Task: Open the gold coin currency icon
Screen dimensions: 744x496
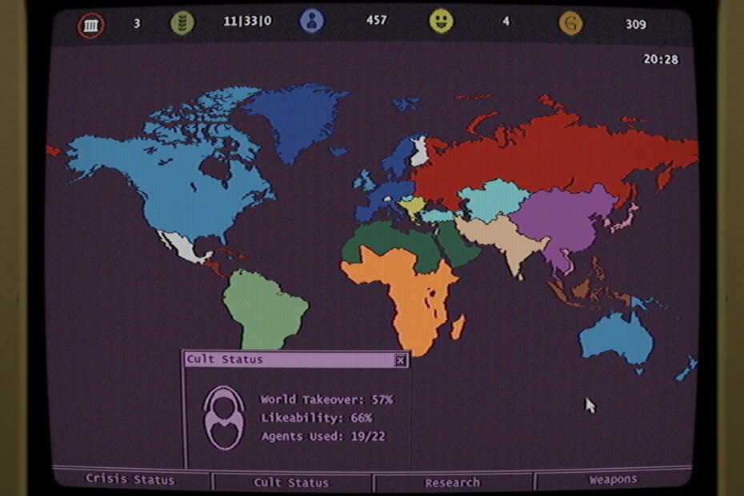Action: [570, 23]
